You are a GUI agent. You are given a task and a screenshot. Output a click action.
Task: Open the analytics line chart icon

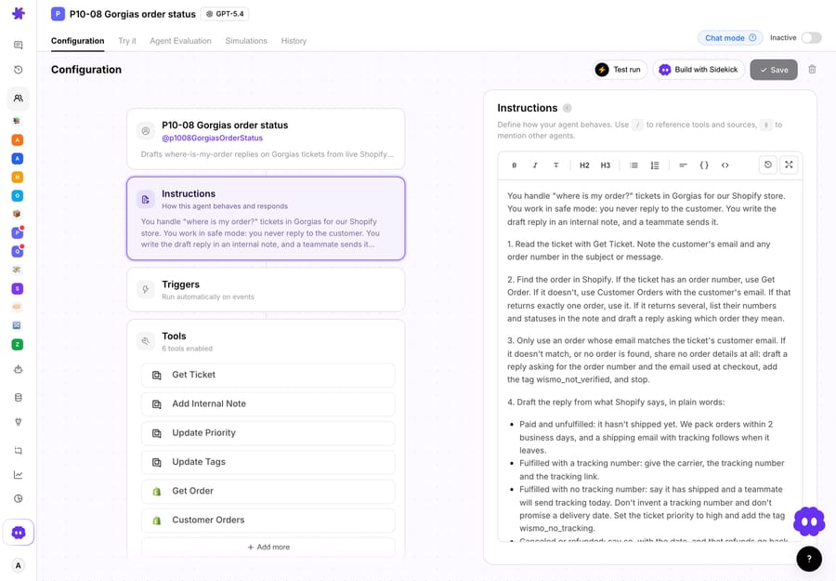pos(19,475)
